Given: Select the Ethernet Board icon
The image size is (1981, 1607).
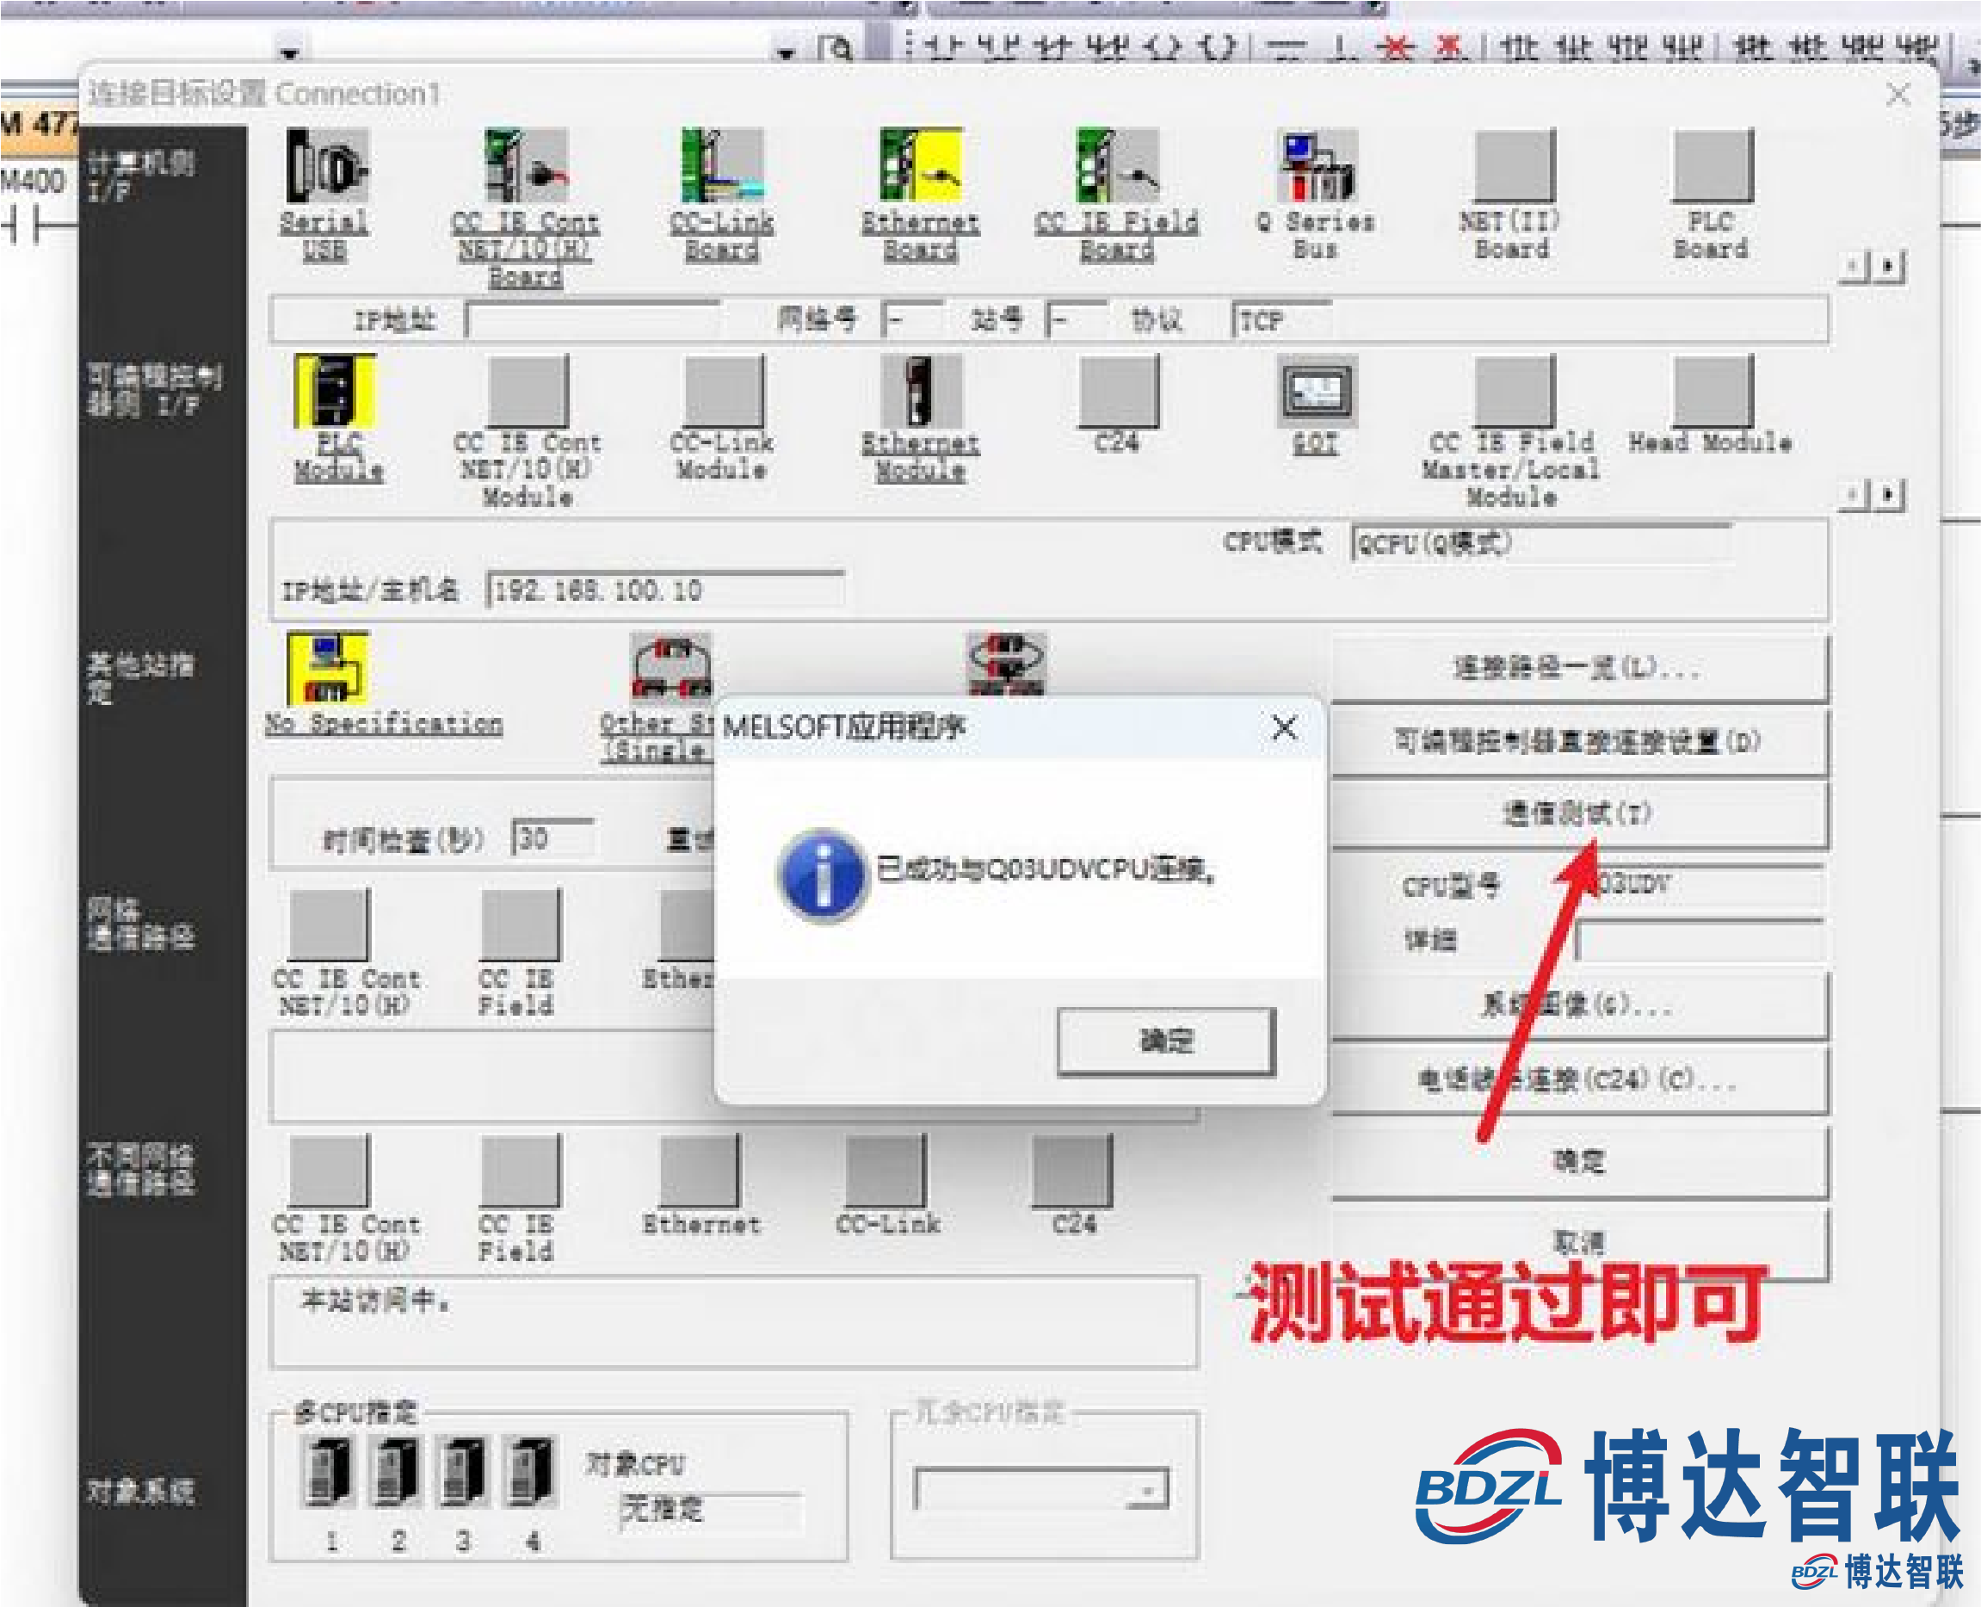Looking at the screenshot, I should 921,166.
